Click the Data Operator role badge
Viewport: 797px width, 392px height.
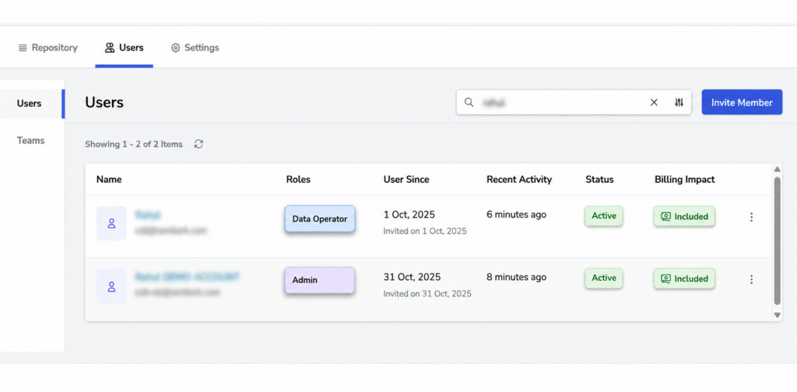pos(320,219)
